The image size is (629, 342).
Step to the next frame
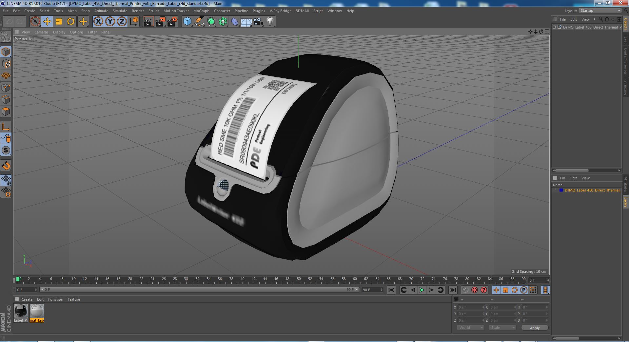(x=431, y=290)
